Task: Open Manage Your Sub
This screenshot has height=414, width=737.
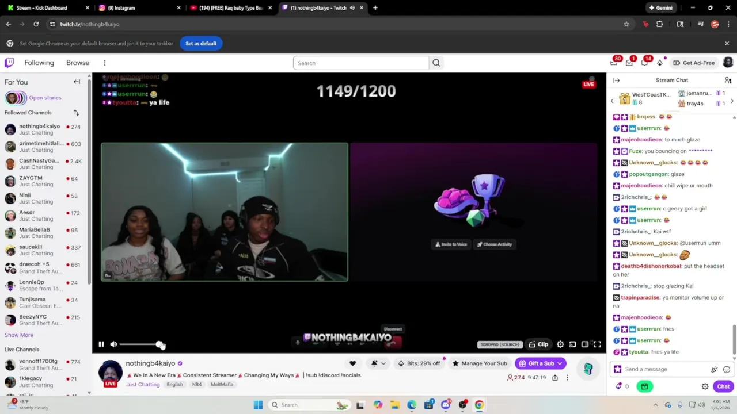Action: coord(480,363)
